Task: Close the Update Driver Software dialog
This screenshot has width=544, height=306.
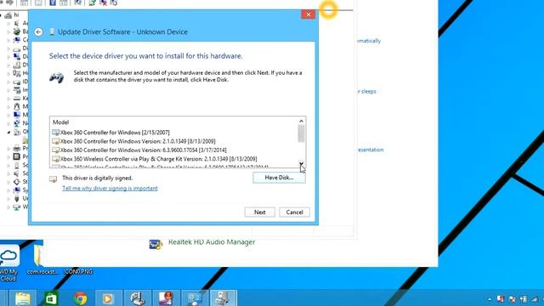Action: click(x=308, y=14)
